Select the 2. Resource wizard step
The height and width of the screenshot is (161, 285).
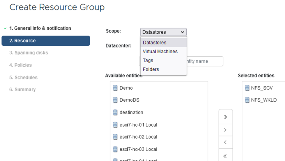[x=46, y=41]
